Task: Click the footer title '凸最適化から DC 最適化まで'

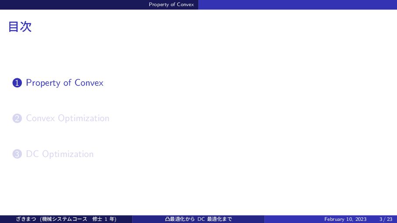Action: pos(199,219)
